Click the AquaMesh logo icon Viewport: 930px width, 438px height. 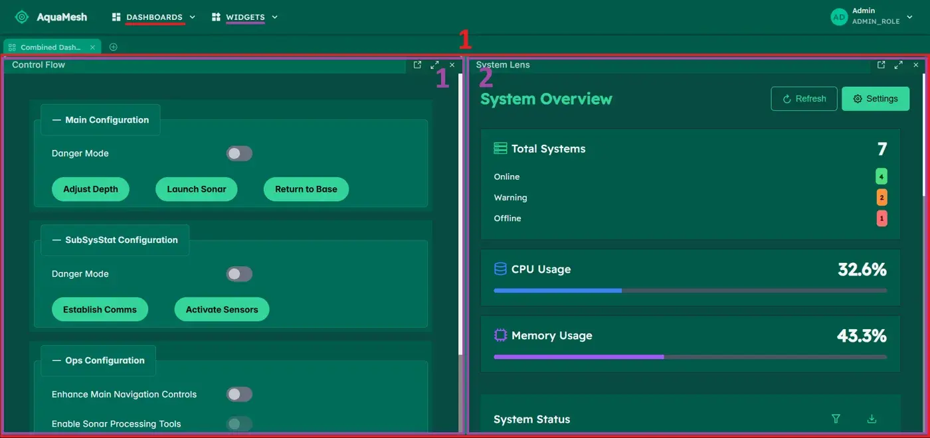[x=22, y=17]
